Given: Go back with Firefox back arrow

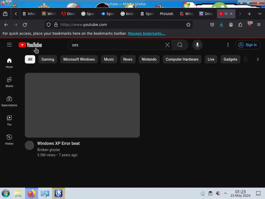Looking at the screenshot, I should pyautogui.click(x=6, y=25).
